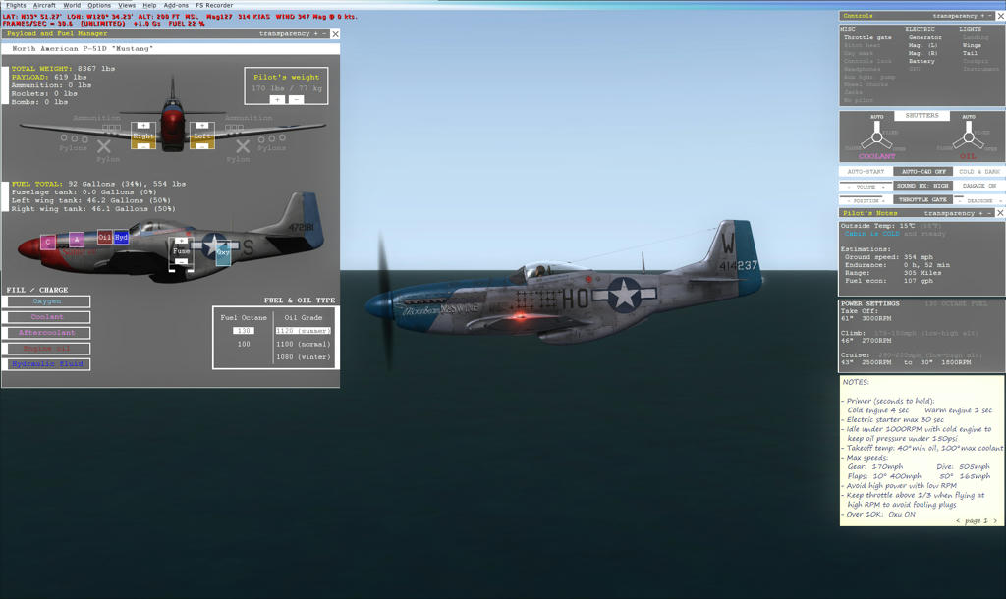Toggle right magneto Mag. (R)

(923, 53)
